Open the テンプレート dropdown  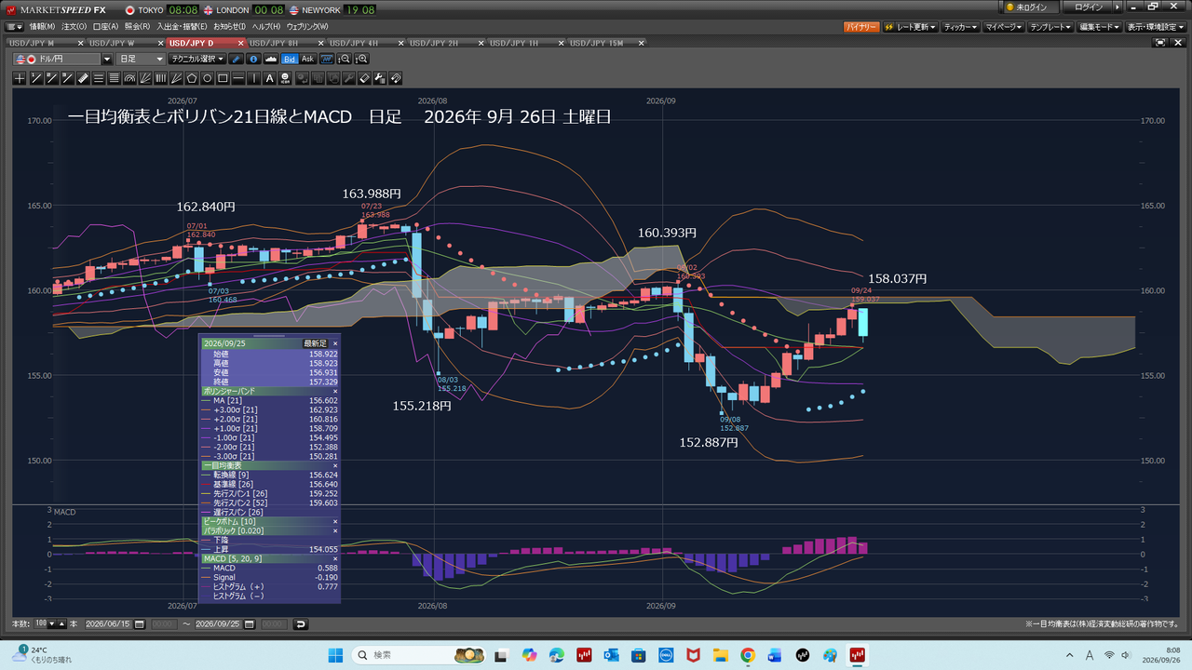[x=1050, y=28]
